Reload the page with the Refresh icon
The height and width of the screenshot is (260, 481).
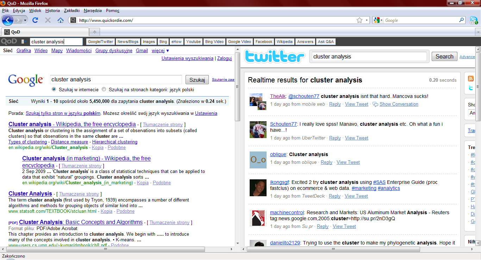[35, 20]
